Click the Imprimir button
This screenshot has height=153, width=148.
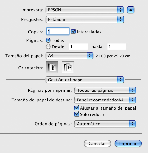[128, 143]
